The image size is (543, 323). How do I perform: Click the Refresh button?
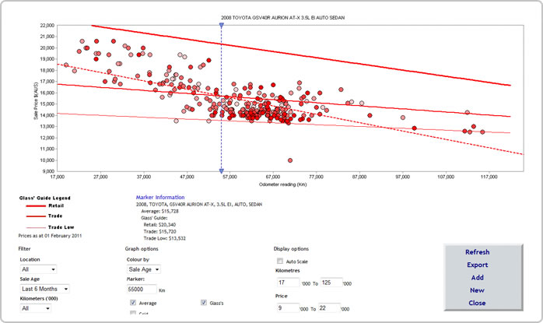pos(477,252)
